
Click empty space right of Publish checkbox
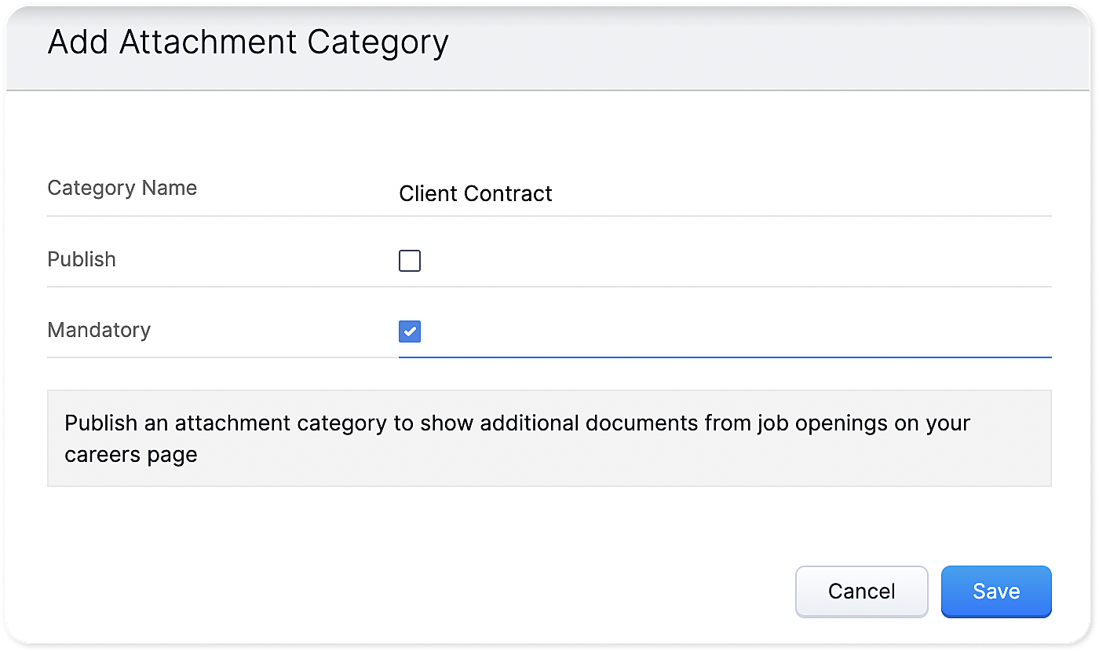[x=706, y=261]
